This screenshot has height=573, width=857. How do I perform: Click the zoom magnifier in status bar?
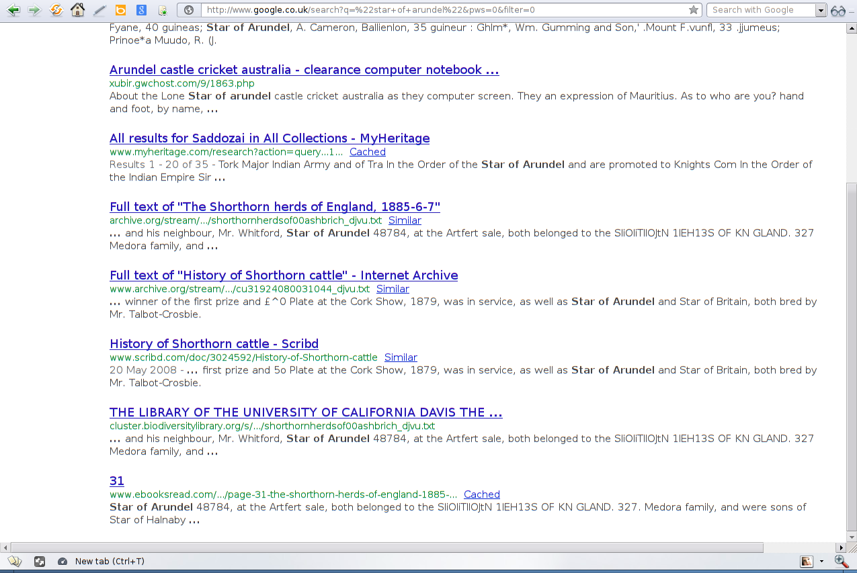pyautogui.click(x=841, y=561)
